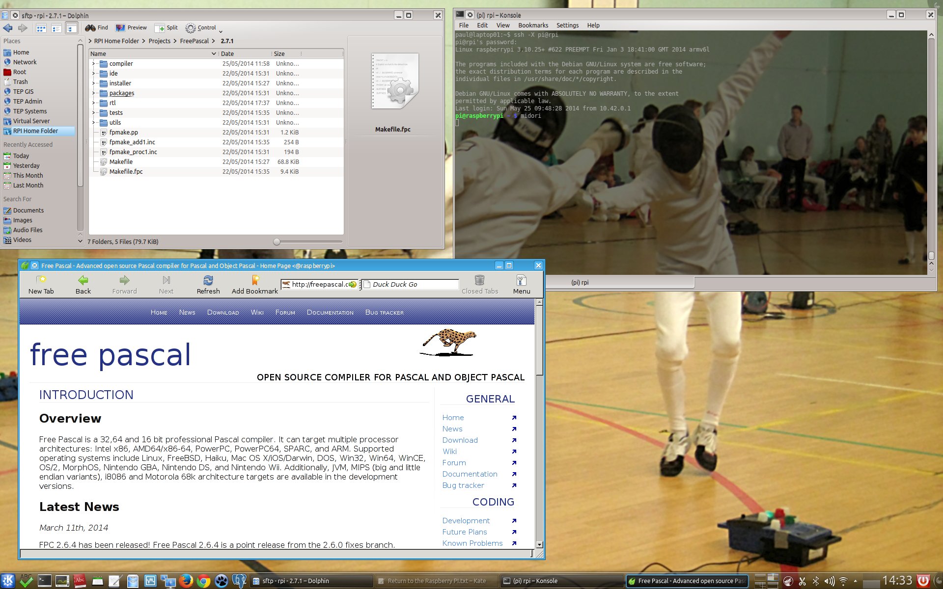943x589 pixels.
Task: Open Future Plans sidebar link
Action: coord(465,532)
